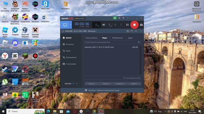Open the Домой sidebar section
This screenshot has height=114, width=204.
[x=67, y=38]
